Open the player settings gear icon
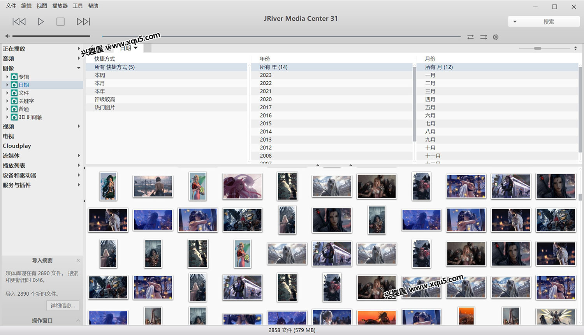The image size is (584, 335). (x=496, y=37)
